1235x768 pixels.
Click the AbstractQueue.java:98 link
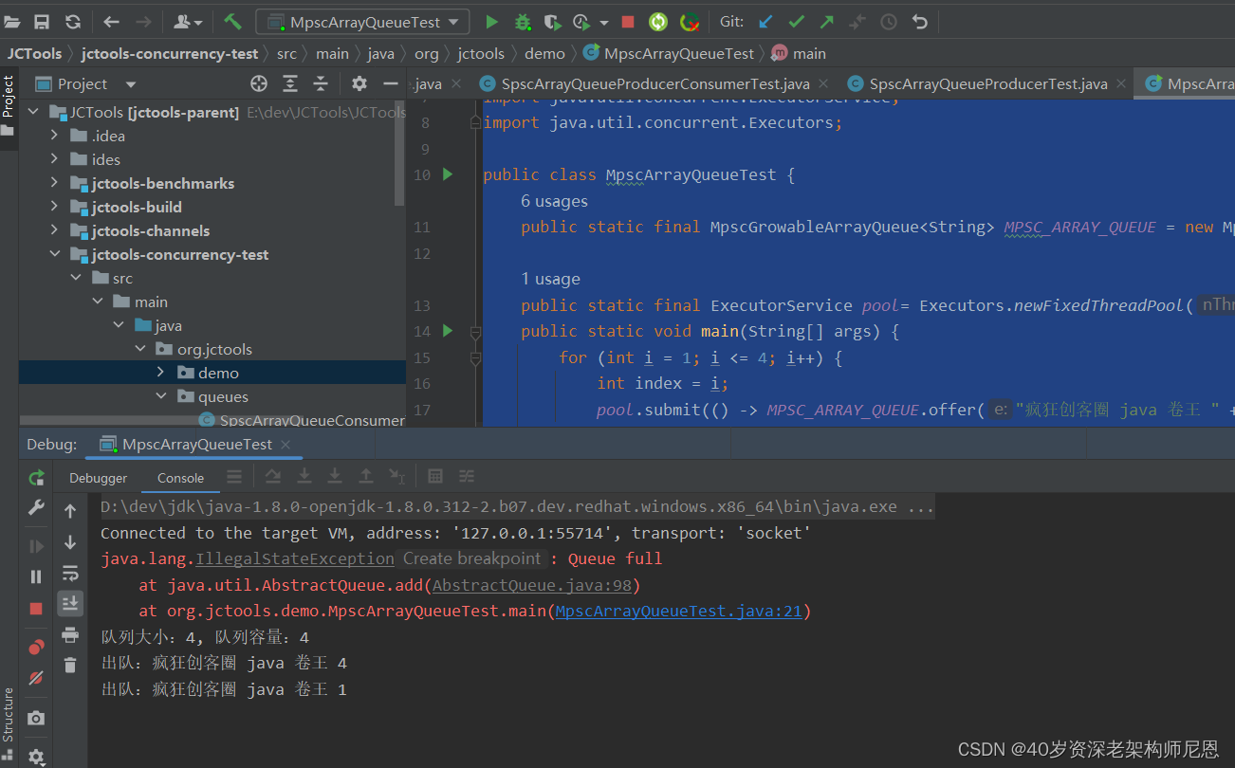531,585
